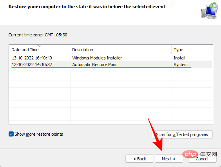
Task: Click the Windows Modules Installer description
Action: pyautogui.click(x=97, y=58)
